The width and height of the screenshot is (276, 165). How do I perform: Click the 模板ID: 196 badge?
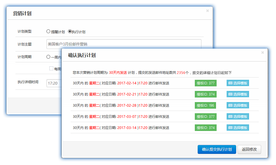coord(205,106)
